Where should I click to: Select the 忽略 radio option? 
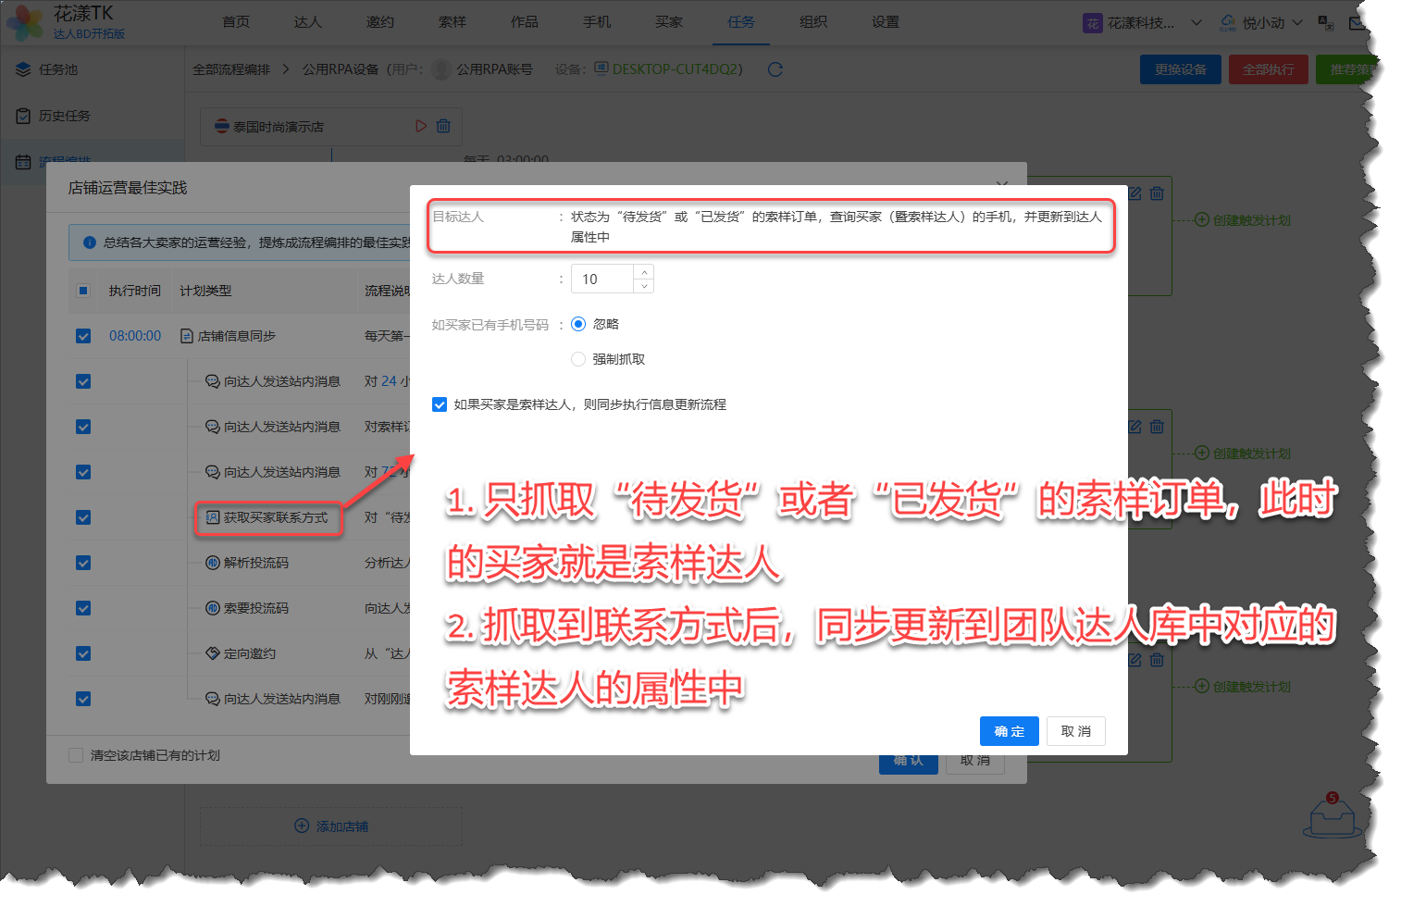click(x=578, y=324)
